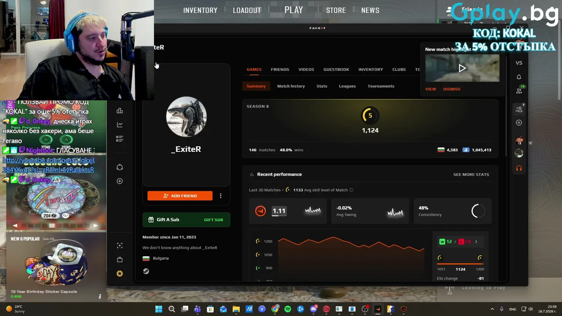
Task: Open the Inventory profile tab
Action: pos(371,69)
